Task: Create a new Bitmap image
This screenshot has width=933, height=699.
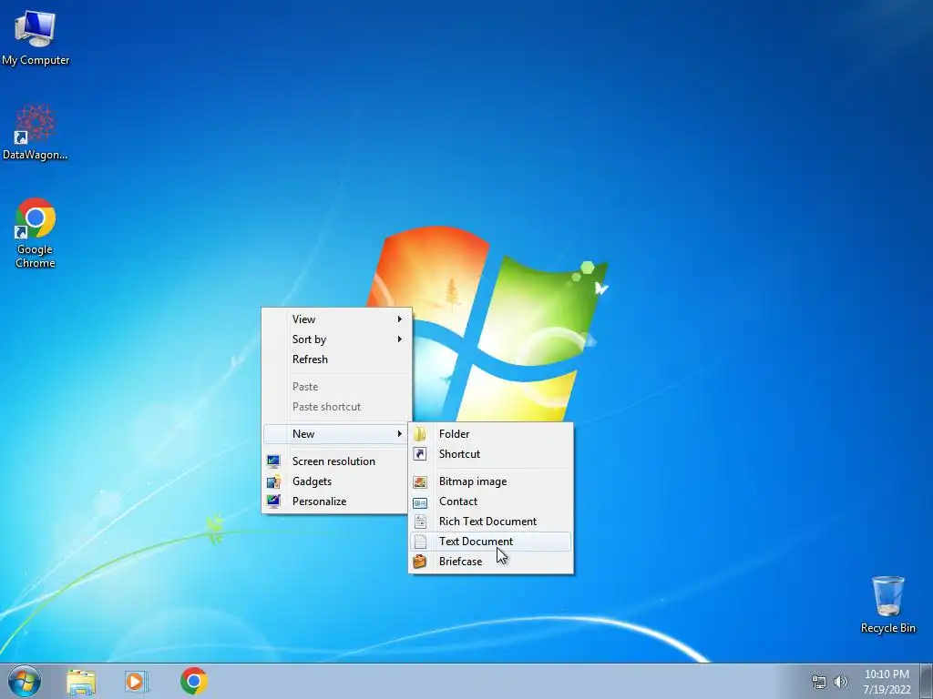Action: (491, 481)
